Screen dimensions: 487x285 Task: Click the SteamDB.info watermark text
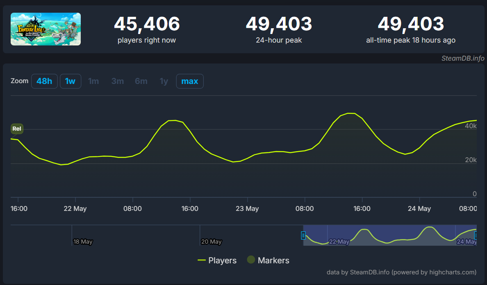tap(462, 58)
